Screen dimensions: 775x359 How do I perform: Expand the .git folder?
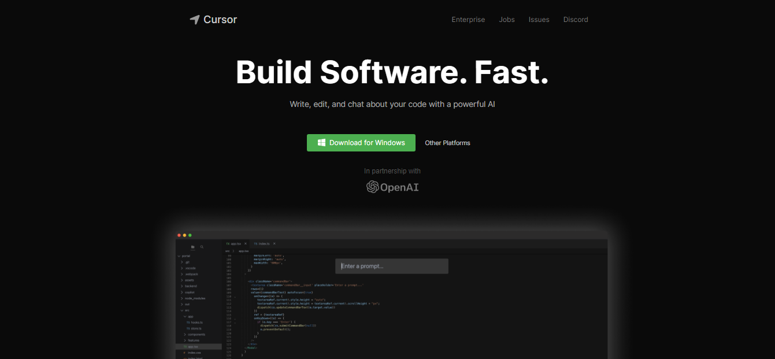tap(185, 262)
